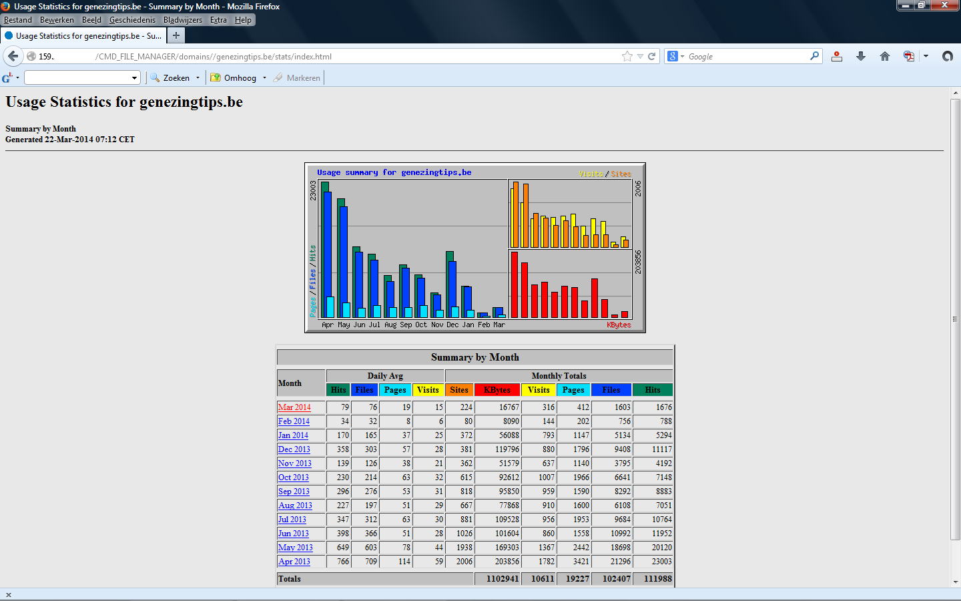Screen dimensions: 961x601
Task: Open the Mar 2014 statistics link
Action: click(294, 407)
